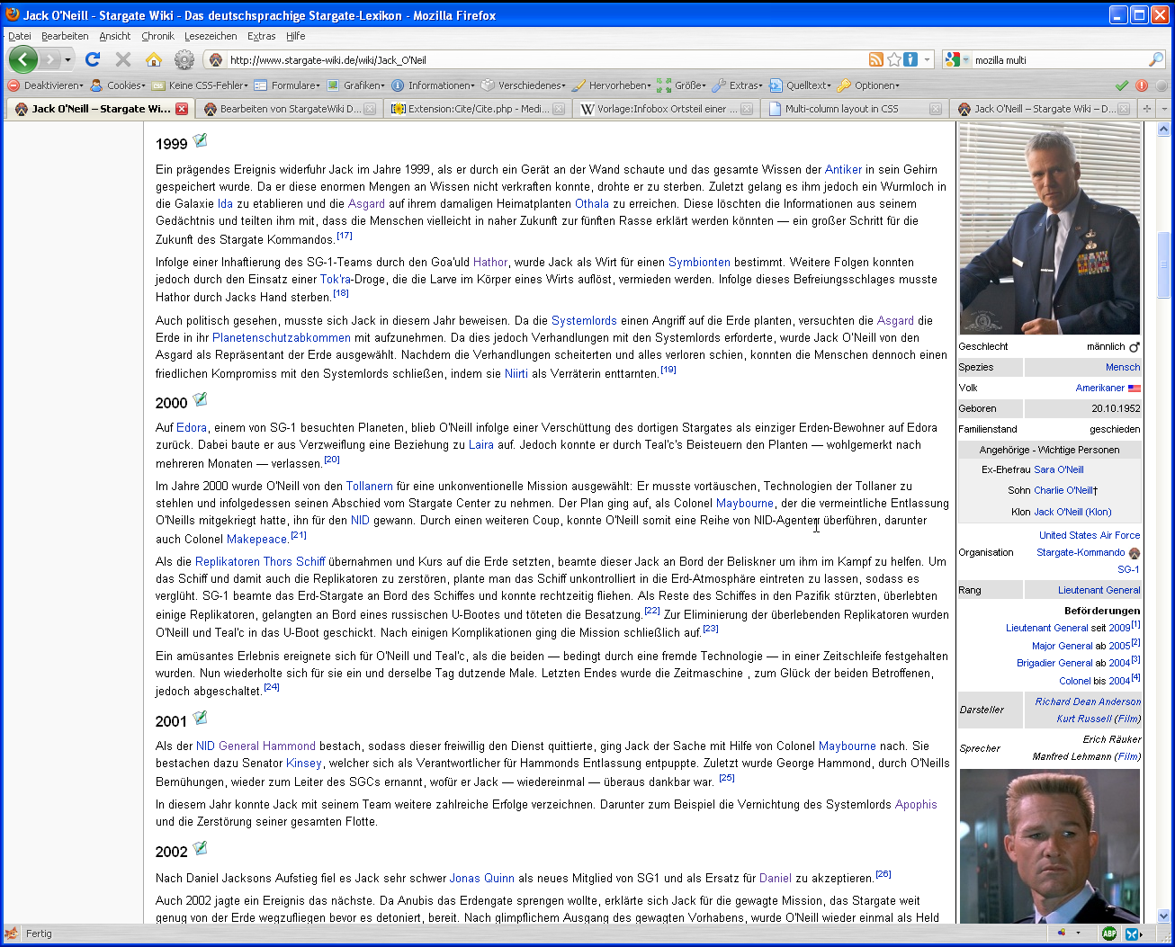The height and width of the screenshot is (947, 1175).
Task: Click the edit icon beside the 1999 heading
Action: [200, 141]
